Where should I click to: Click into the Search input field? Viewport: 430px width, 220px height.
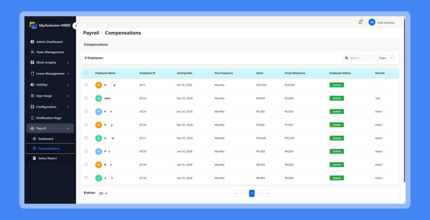359,58
